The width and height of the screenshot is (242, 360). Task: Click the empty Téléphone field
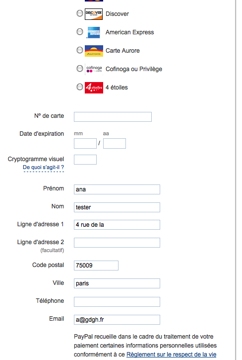coord(117,302)
